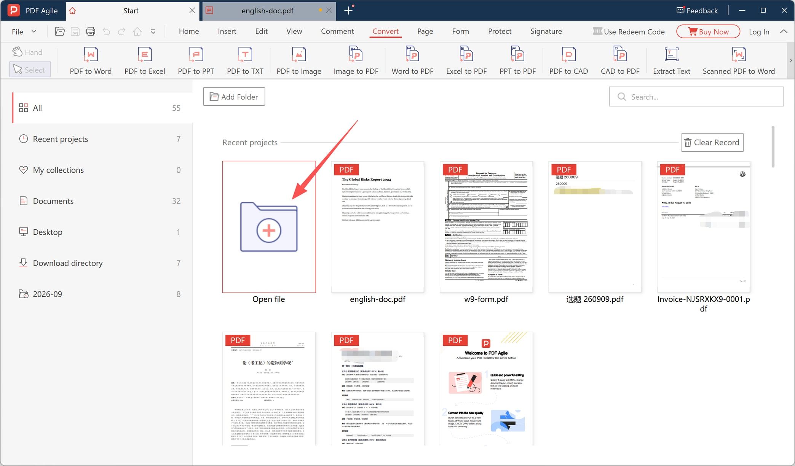This screenshot has height=466, width=795.
Task: Expand the quick access toolbar customize arrow
Action: pyautogui.click(x=153, y=32)
